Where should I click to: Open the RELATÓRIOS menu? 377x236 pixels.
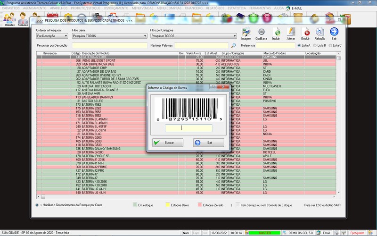click(215, 8)
